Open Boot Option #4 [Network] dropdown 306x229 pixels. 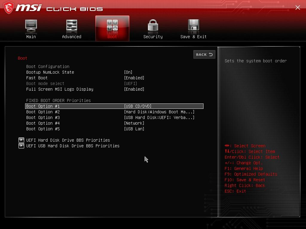click(134, 123)
